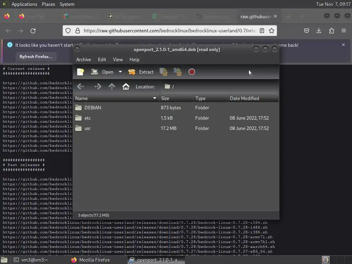Click the red Stop operation icon
The height and width of the screenshot is (264, 352).
191,72
